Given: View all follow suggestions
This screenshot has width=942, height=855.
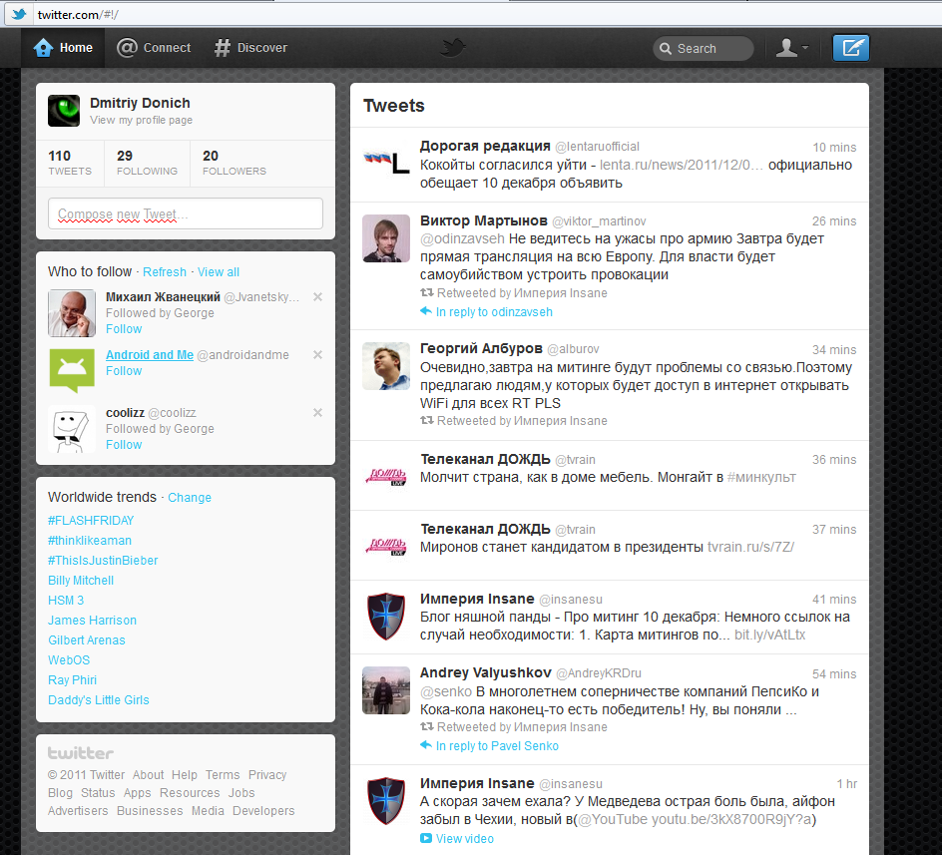Looking at the screenshot, I should point(219,272).
